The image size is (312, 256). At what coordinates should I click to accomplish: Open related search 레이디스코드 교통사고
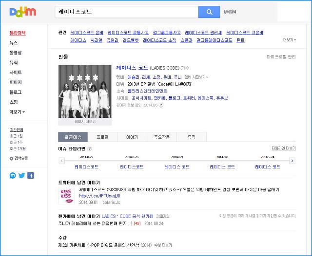(128, 33)
